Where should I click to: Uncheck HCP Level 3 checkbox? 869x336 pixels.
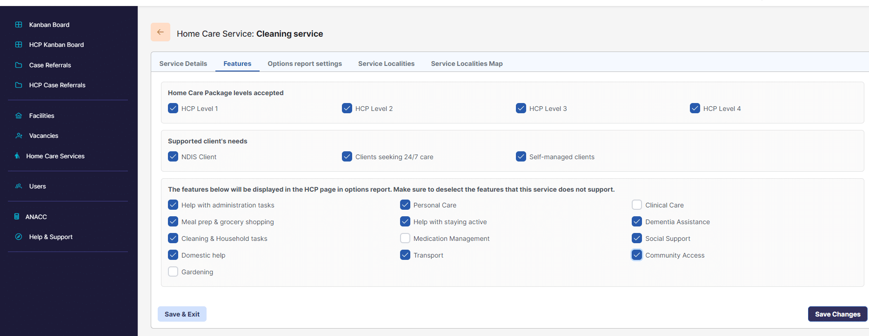[x=521, y=109]
